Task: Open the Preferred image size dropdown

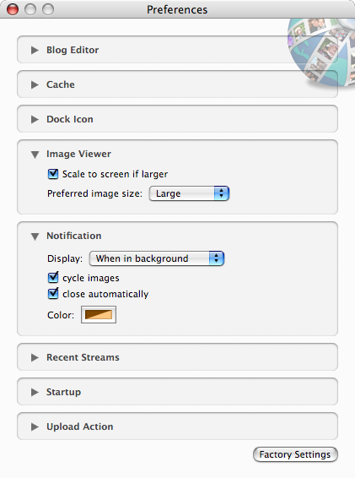Action: pyautogui.click(x=189, y=193)
